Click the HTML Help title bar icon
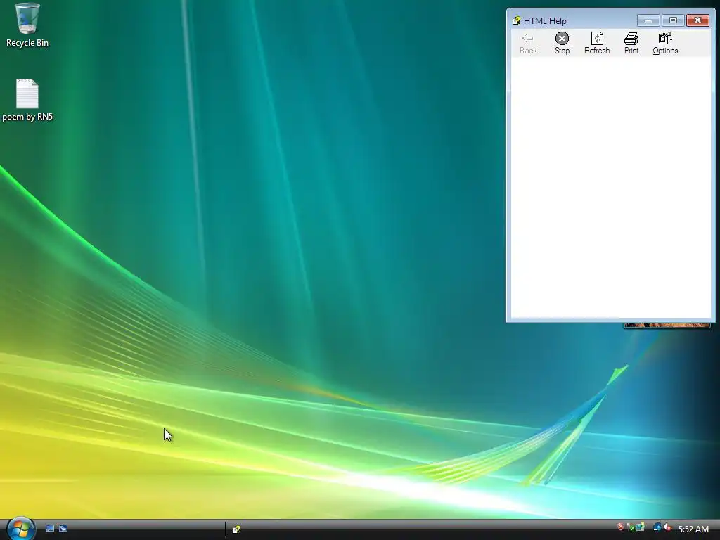This screenshot has width=720, height=540. 517,20
